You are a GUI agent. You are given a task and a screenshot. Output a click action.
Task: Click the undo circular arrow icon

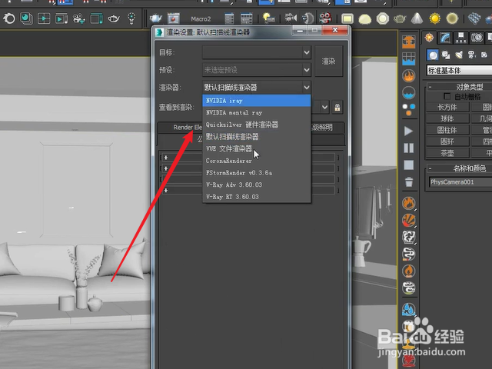coord(8,18)
